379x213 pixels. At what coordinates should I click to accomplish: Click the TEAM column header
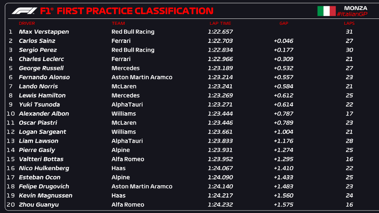(x=118, y=23)
